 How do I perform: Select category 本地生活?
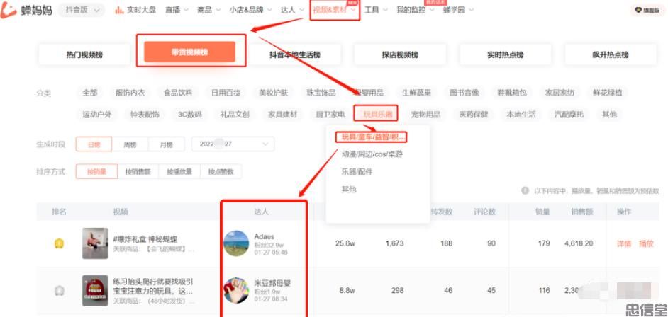click(521, 115)
